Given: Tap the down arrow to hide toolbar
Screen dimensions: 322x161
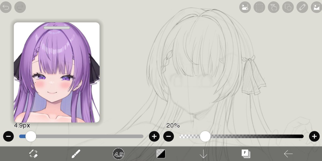Looking at the screenshot, I should 203,154.
